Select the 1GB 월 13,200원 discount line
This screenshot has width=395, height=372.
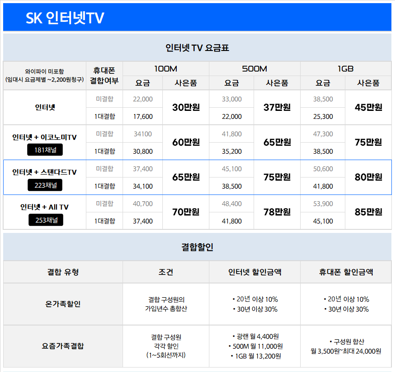pyautogui.click(x=255, y=356)
